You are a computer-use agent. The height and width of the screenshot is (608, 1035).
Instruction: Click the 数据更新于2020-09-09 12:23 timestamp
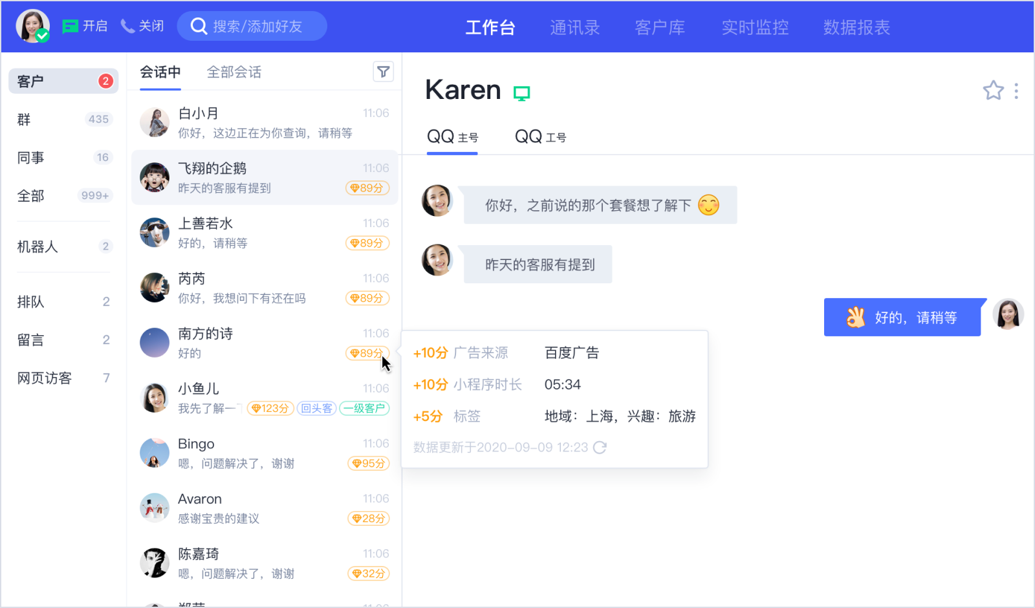(501, 448)
